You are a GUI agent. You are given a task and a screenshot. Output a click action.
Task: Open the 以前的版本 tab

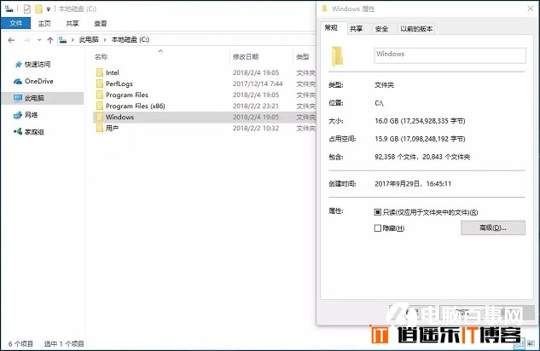416,29
